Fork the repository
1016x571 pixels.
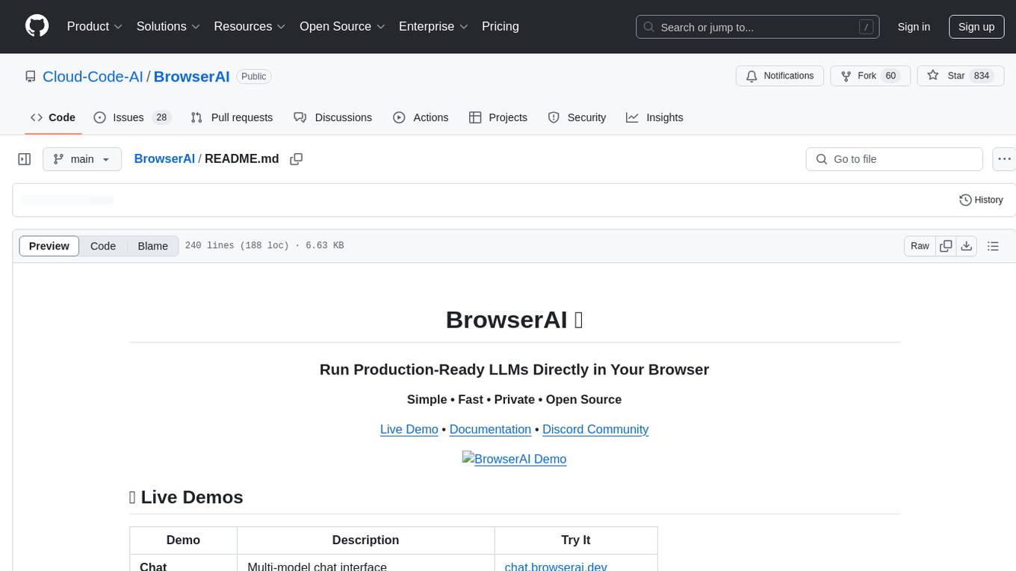click(870, 76)
